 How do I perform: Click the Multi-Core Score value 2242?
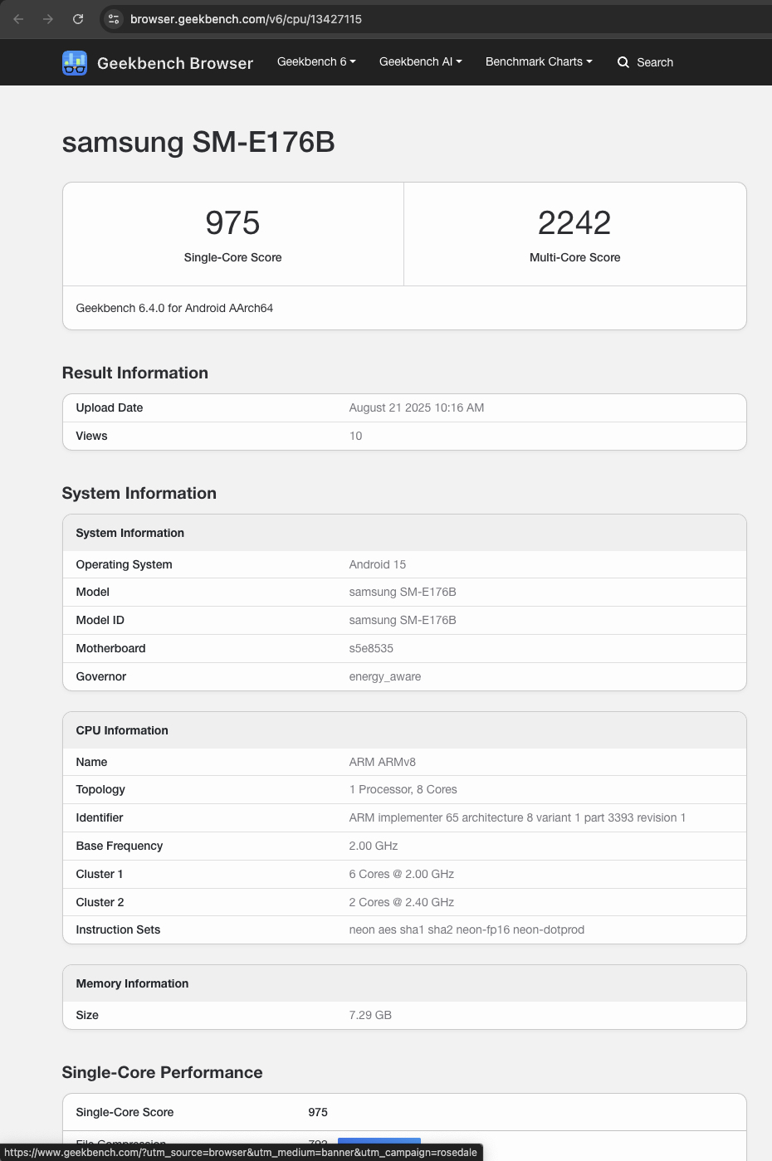574,222
